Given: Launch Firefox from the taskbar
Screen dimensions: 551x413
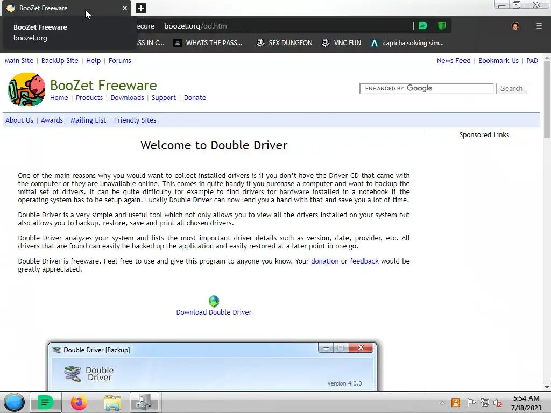Looking at the screenshot, I should (79, 402).
